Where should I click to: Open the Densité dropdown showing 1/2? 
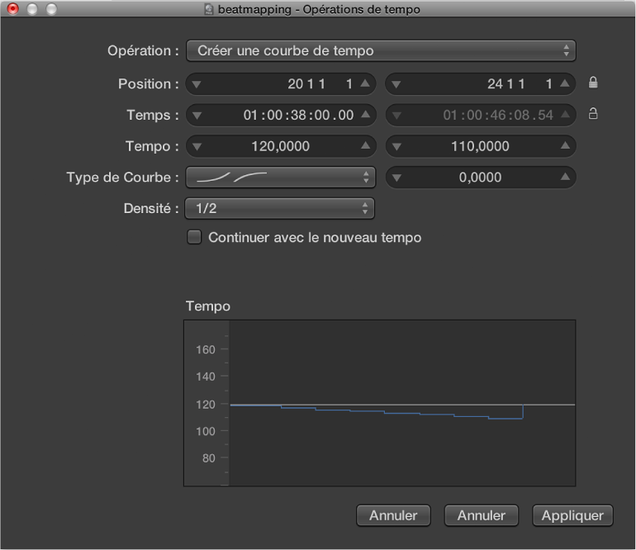pos(279,208)
